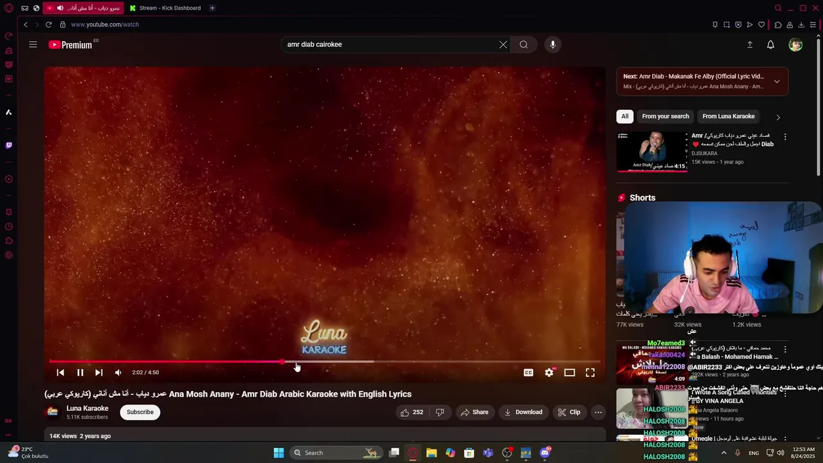Reload the current page
The height and width of the screenshot is (463, 823).
pos(48,24)
